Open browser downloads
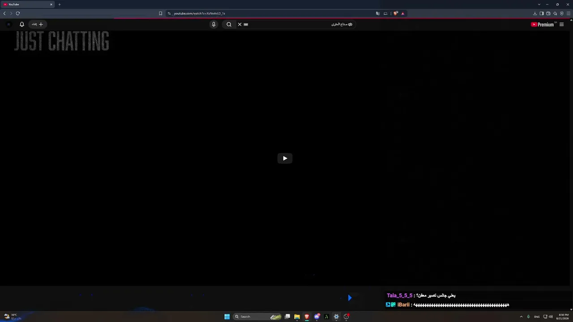Viewport: 573px width, 322px height. [x=535, y=13]
